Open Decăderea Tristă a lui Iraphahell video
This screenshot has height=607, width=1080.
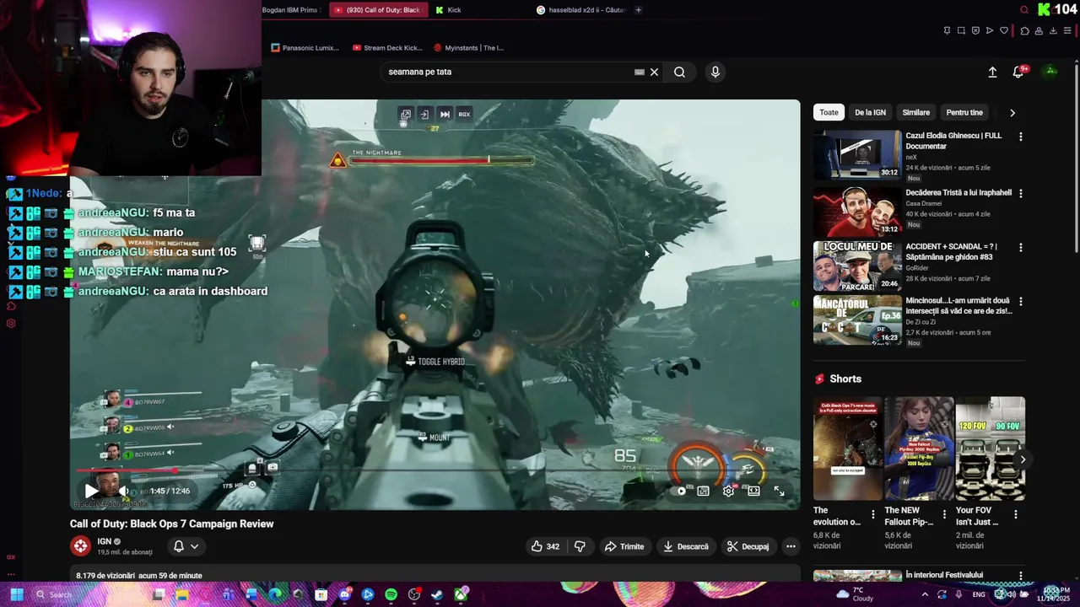[857, 212]
